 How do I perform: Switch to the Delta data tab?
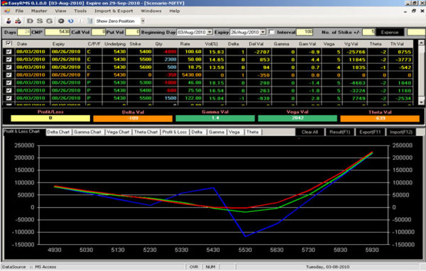point(197,132)
